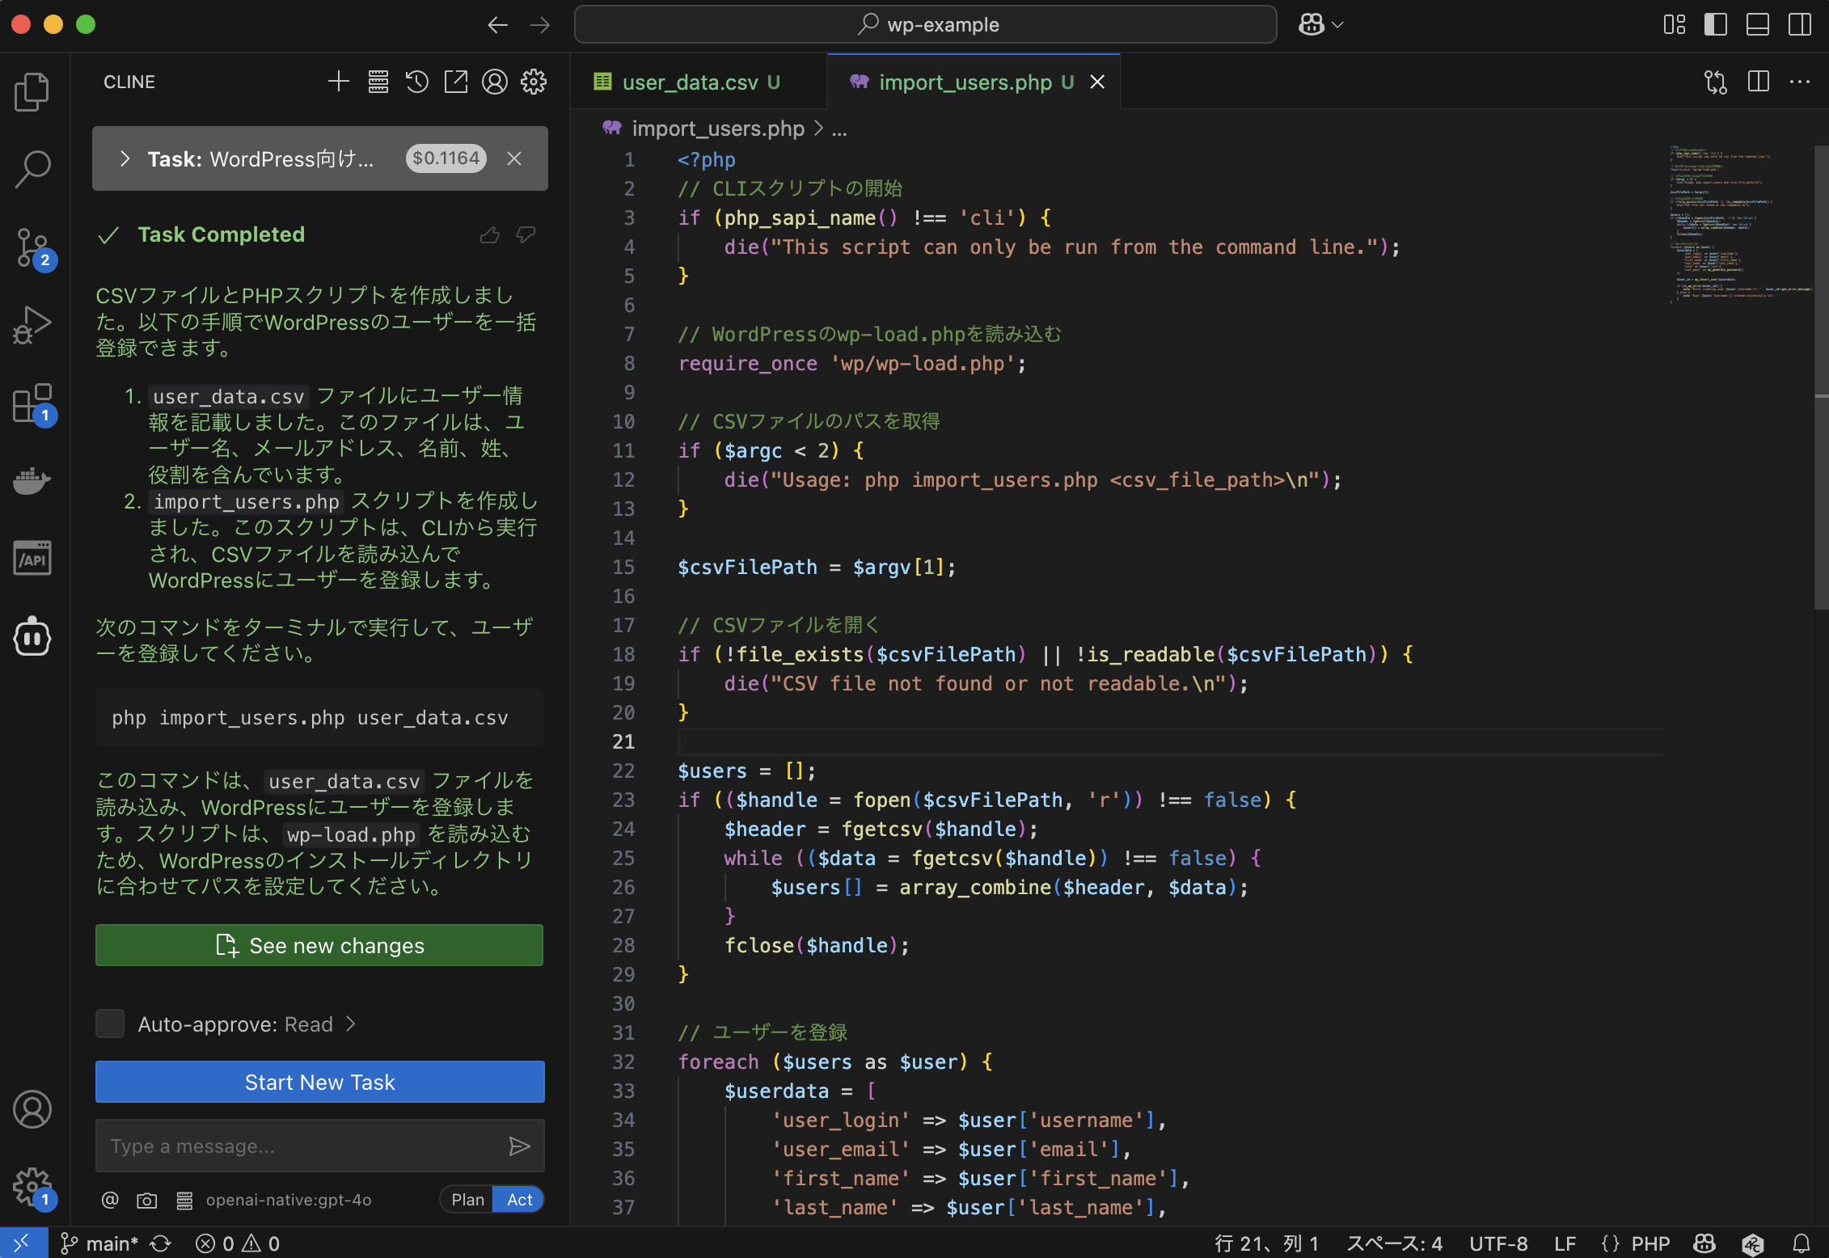
Task: Open Cline in new editor tab icon
Action: [456, 82]
